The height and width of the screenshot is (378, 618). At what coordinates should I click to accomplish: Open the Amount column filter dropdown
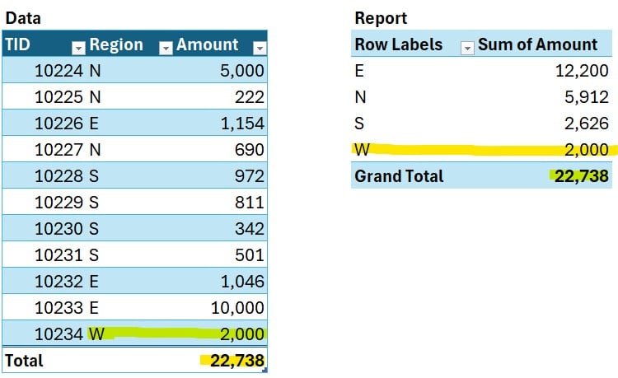tap(260, 47)
